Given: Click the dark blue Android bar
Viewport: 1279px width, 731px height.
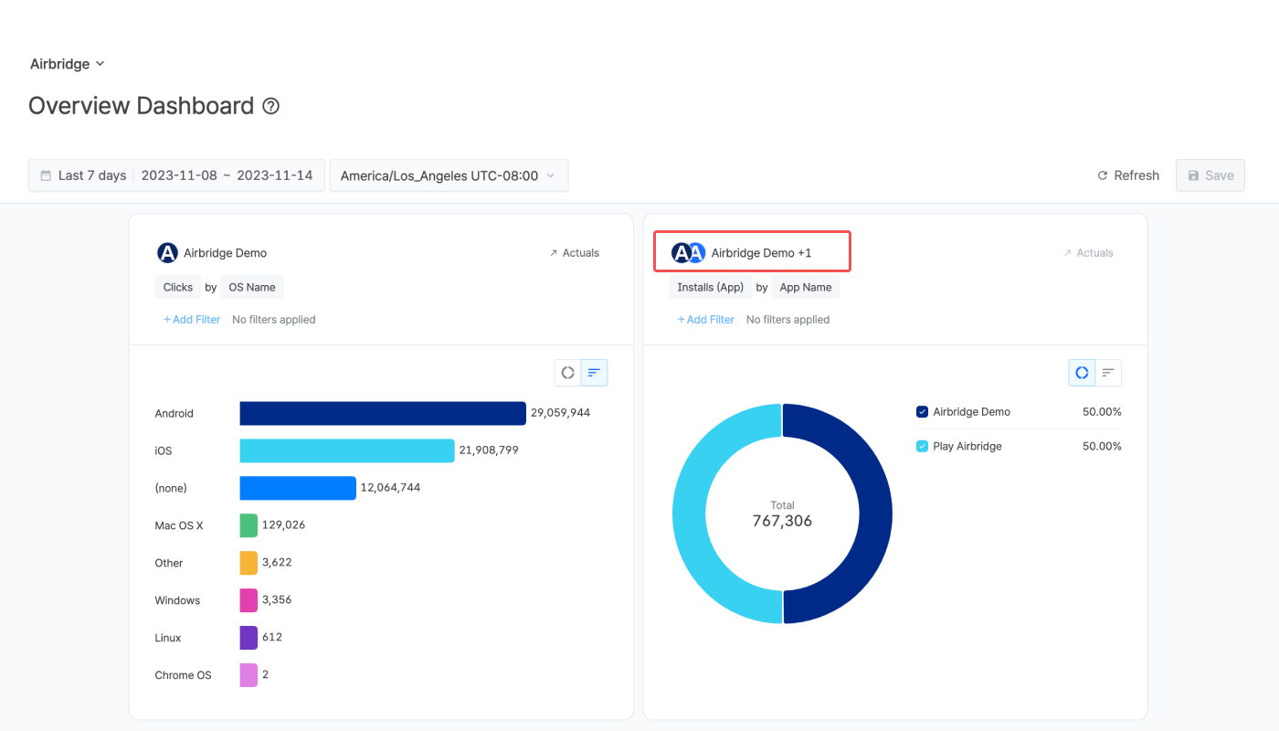Looking at the screenshot, I should pos(383,413).
